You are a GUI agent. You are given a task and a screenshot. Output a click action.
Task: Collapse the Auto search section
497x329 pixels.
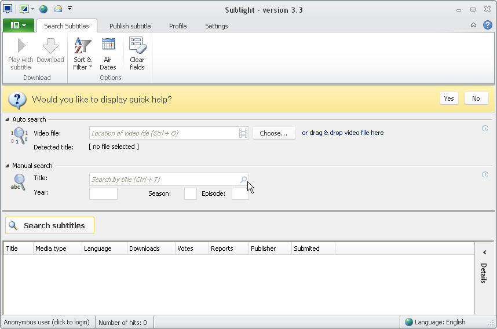click(7, 119)
